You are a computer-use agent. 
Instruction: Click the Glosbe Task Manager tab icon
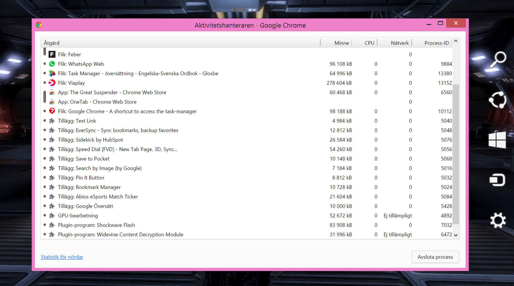click(52, 73)
